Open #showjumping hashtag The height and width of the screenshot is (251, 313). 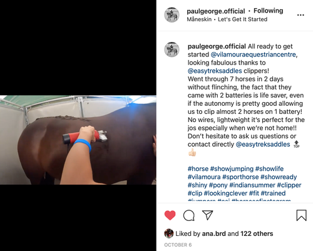point(232,168)
